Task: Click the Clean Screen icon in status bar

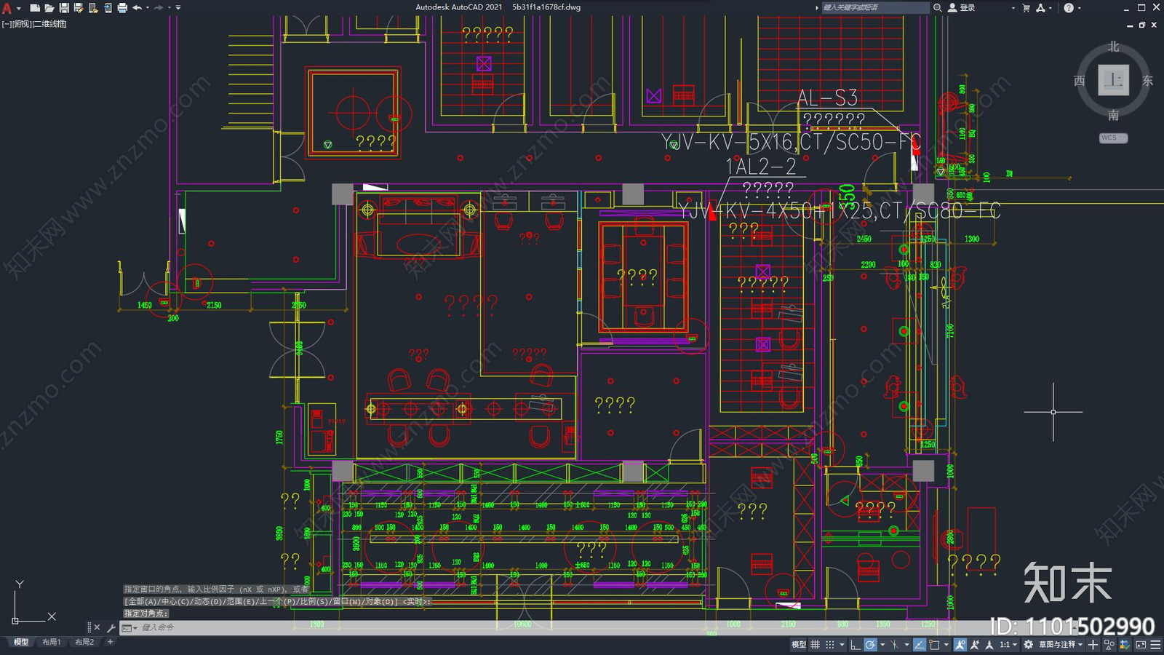Action: pyautogui.click(x=1141, y=645)
